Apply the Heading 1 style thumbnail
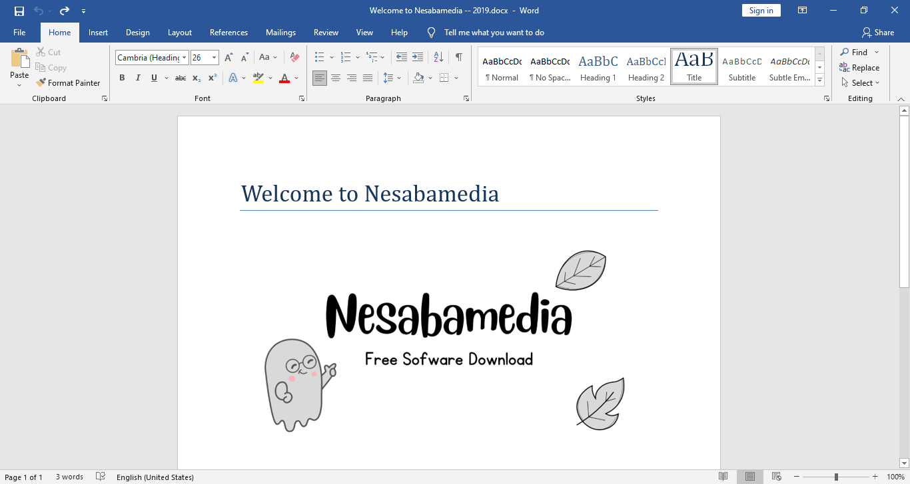The width and height of the screenshot is (910, 484). 598,67
